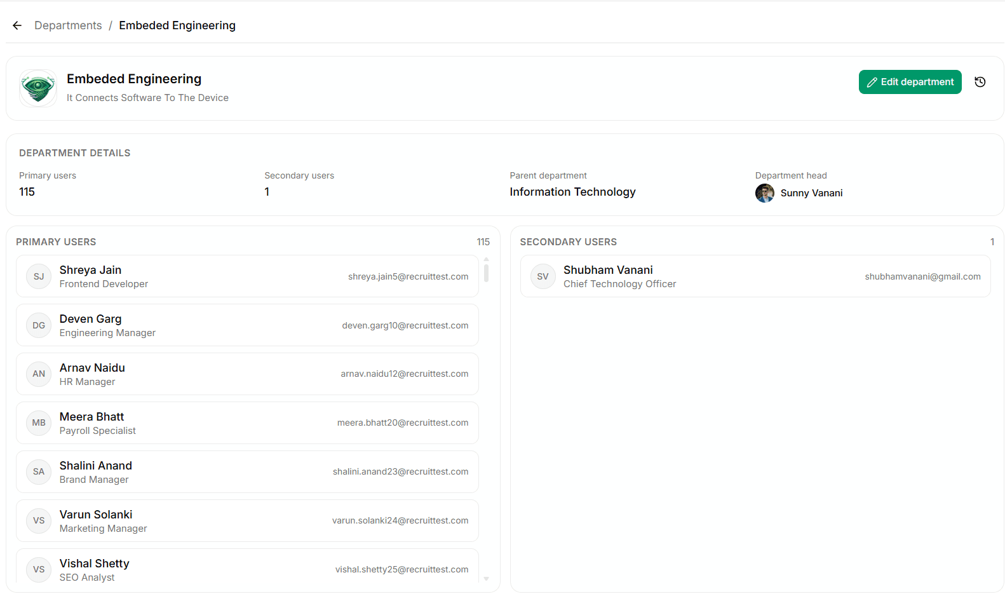Click the Payroll Specialist role text
The height and width of the screenshot is (608, 1005).
98,431
